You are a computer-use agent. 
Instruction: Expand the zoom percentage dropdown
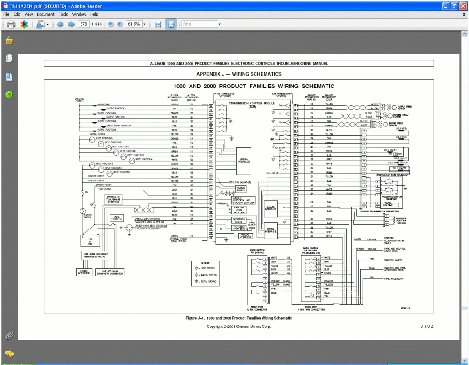(x=144, y=24)
